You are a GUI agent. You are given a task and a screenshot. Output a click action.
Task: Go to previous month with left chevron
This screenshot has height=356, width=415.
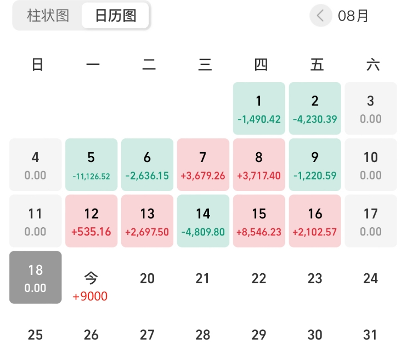(321, 16)
